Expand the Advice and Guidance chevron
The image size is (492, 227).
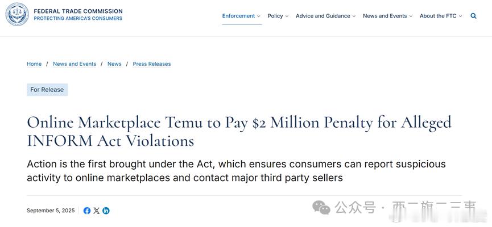pyautogui.click(x=354, y=16)
